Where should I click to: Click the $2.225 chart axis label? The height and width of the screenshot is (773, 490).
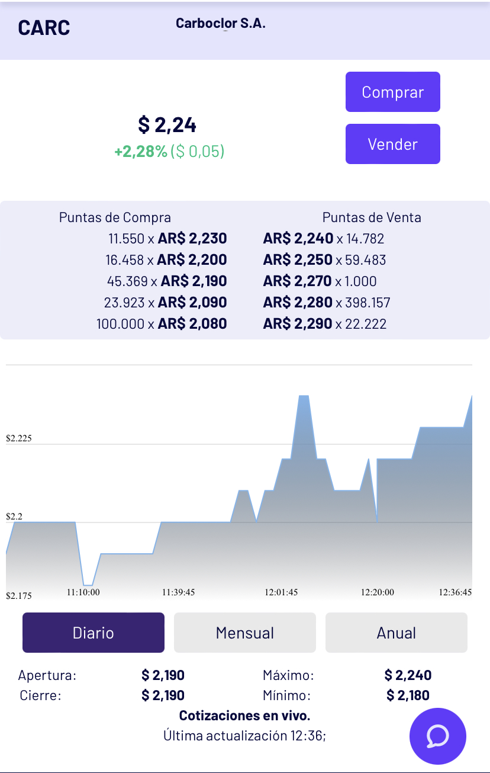19,438
